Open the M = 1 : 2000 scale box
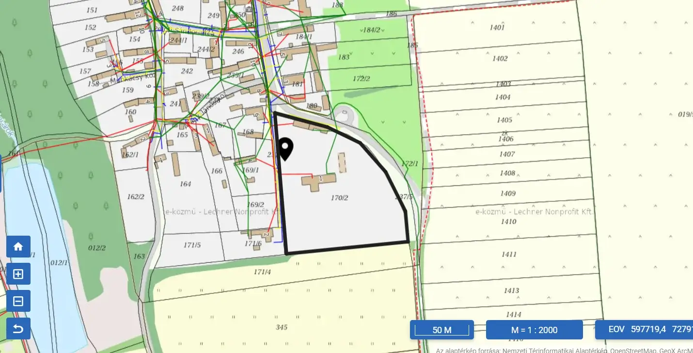This screenshot has width=693, height=353. click(x=534, y=330)
